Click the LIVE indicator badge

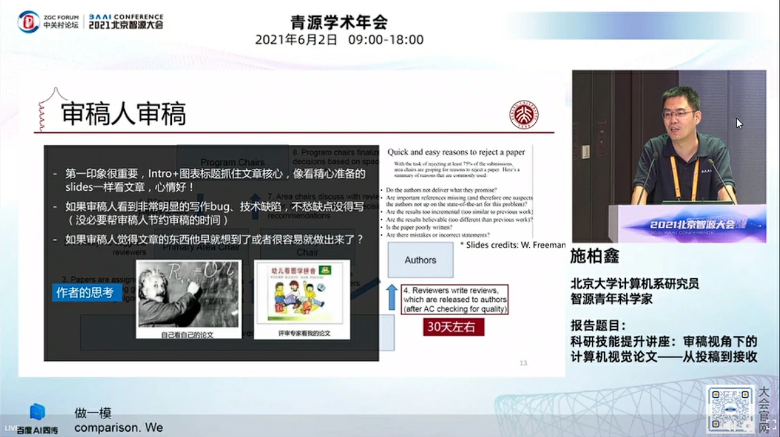click(x=10, y=428)
